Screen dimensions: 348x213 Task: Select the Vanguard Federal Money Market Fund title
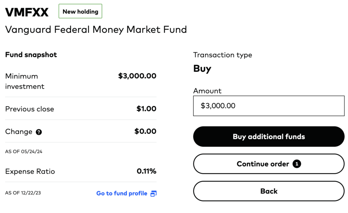tap(96, 30)
